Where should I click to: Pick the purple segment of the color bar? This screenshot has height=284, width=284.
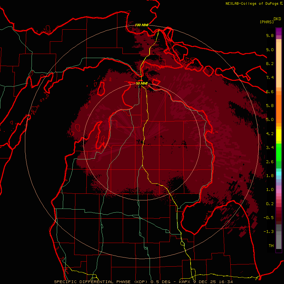click(x=279, y=32)
